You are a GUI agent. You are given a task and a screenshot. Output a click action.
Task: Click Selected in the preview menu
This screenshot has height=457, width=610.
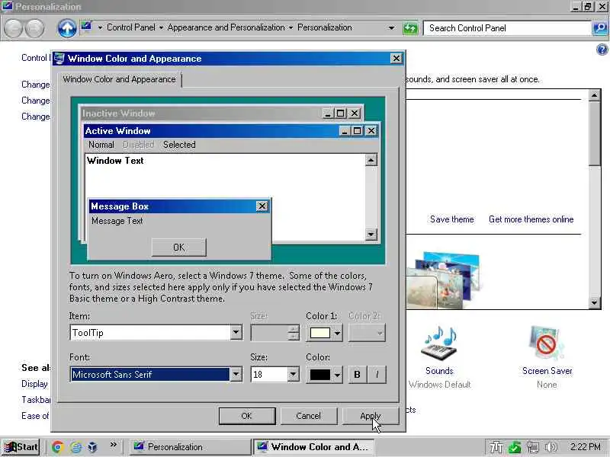coord(179,145)
